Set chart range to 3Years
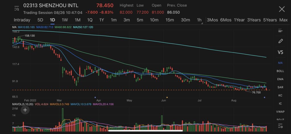Image resolution: width=291 pixels, height=134 pixels. tap(254, 20)
